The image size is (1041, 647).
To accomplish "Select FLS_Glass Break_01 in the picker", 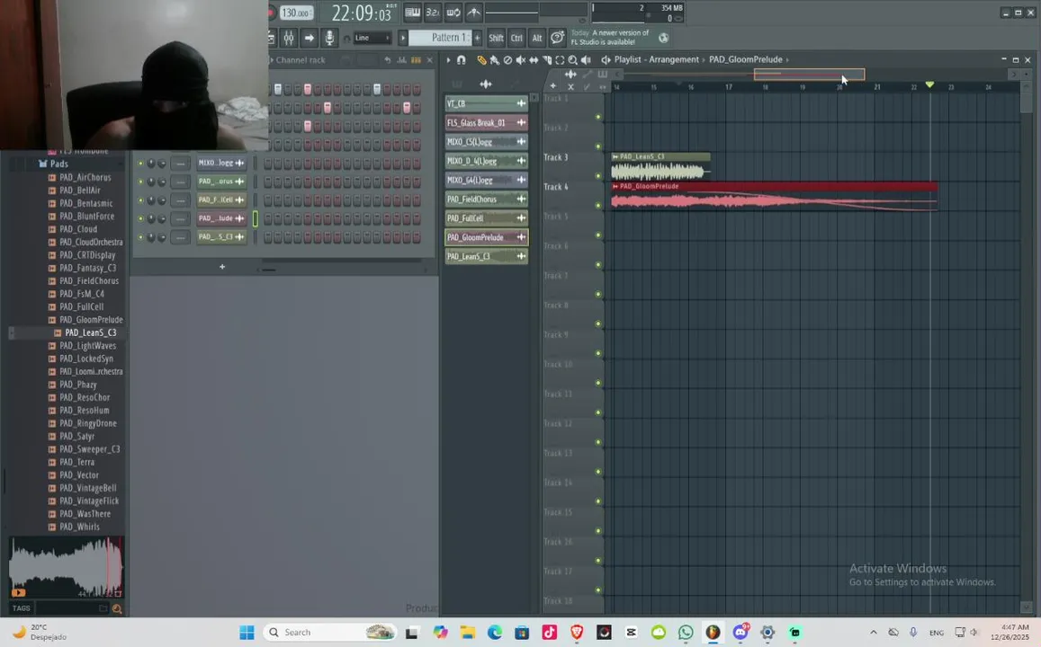I will [487, 122].
